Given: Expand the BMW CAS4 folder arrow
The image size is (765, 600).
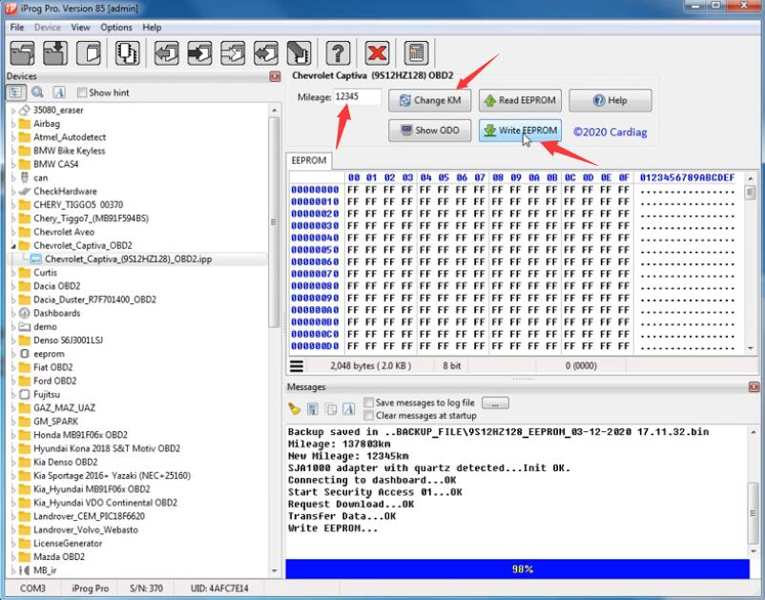Looking at the screenshot, I should tap(13, 164).
